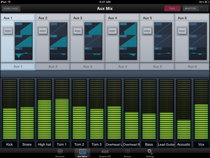Toggle POST on Aux 2
Screen dimensions: 210x158
point(43,31)
